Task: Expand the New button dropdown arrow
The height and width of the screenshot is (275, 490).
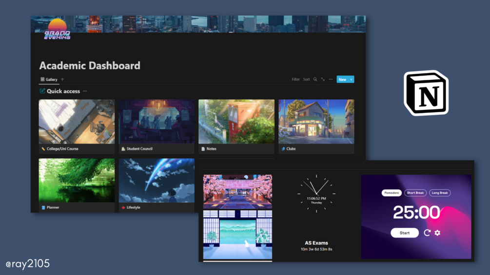Action: click(351, 79)
